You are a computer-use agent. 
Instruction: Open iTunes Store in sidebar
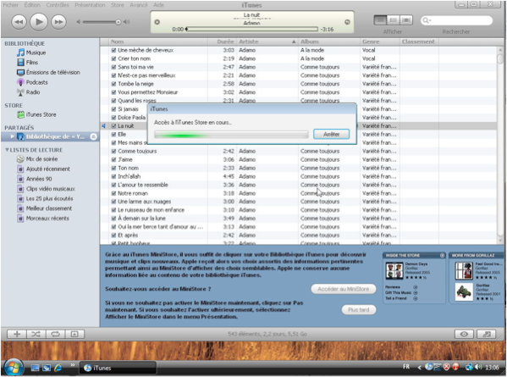tap(41, 114)
